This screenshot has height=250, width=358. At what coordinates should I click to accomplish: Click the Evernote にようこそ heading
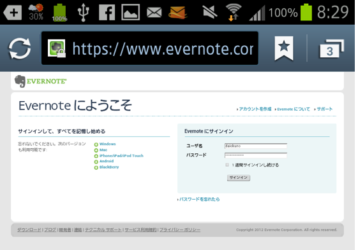pos(75,106)
